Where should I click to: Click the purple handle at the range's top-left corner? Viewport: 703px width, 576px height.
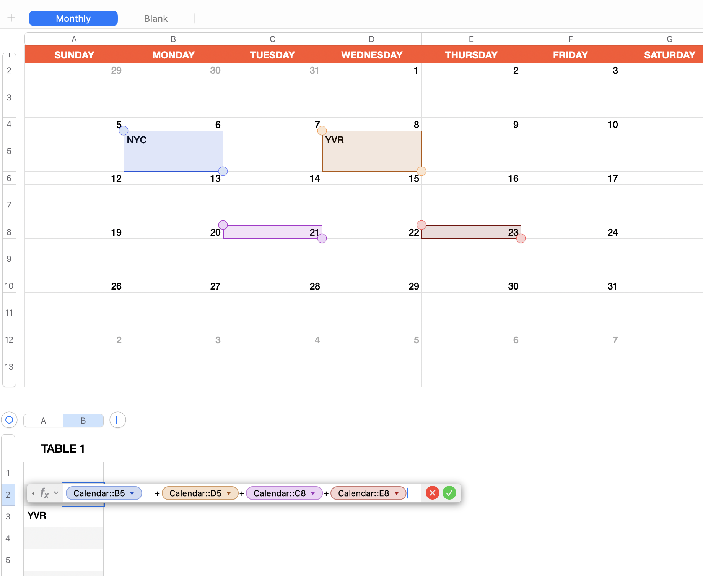point(223,225)
